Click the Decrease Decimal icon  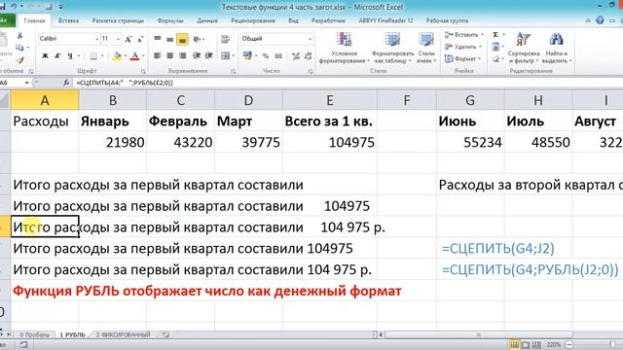pos(308,56)
